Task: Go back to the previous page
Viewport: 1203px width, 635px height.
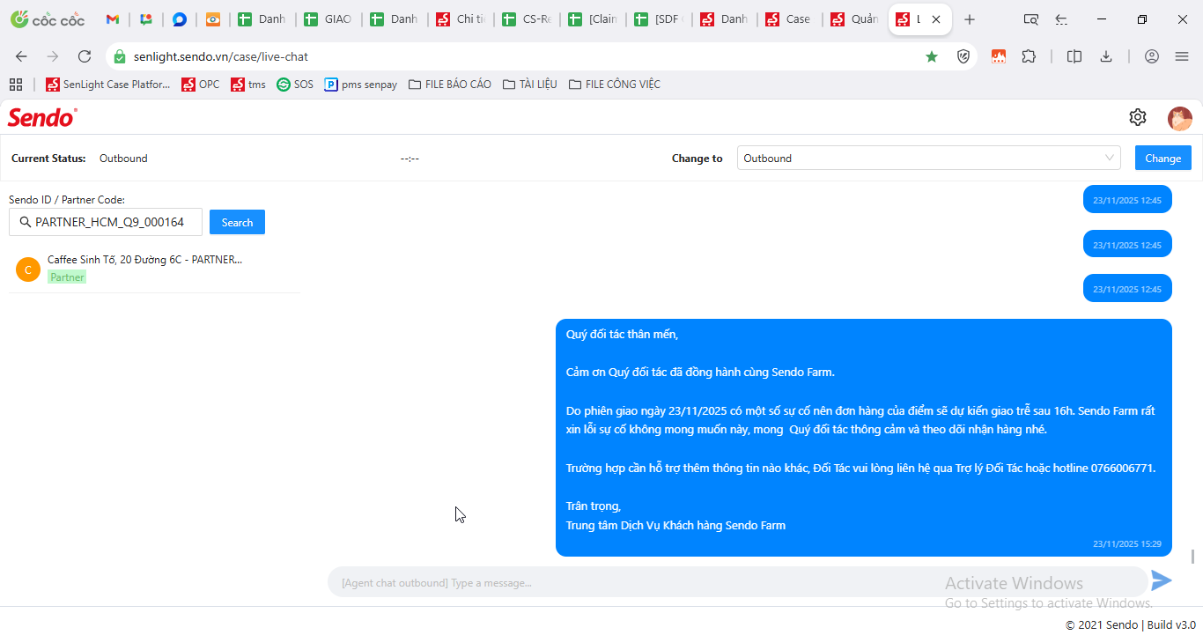Action: click(x=21, y=56)
